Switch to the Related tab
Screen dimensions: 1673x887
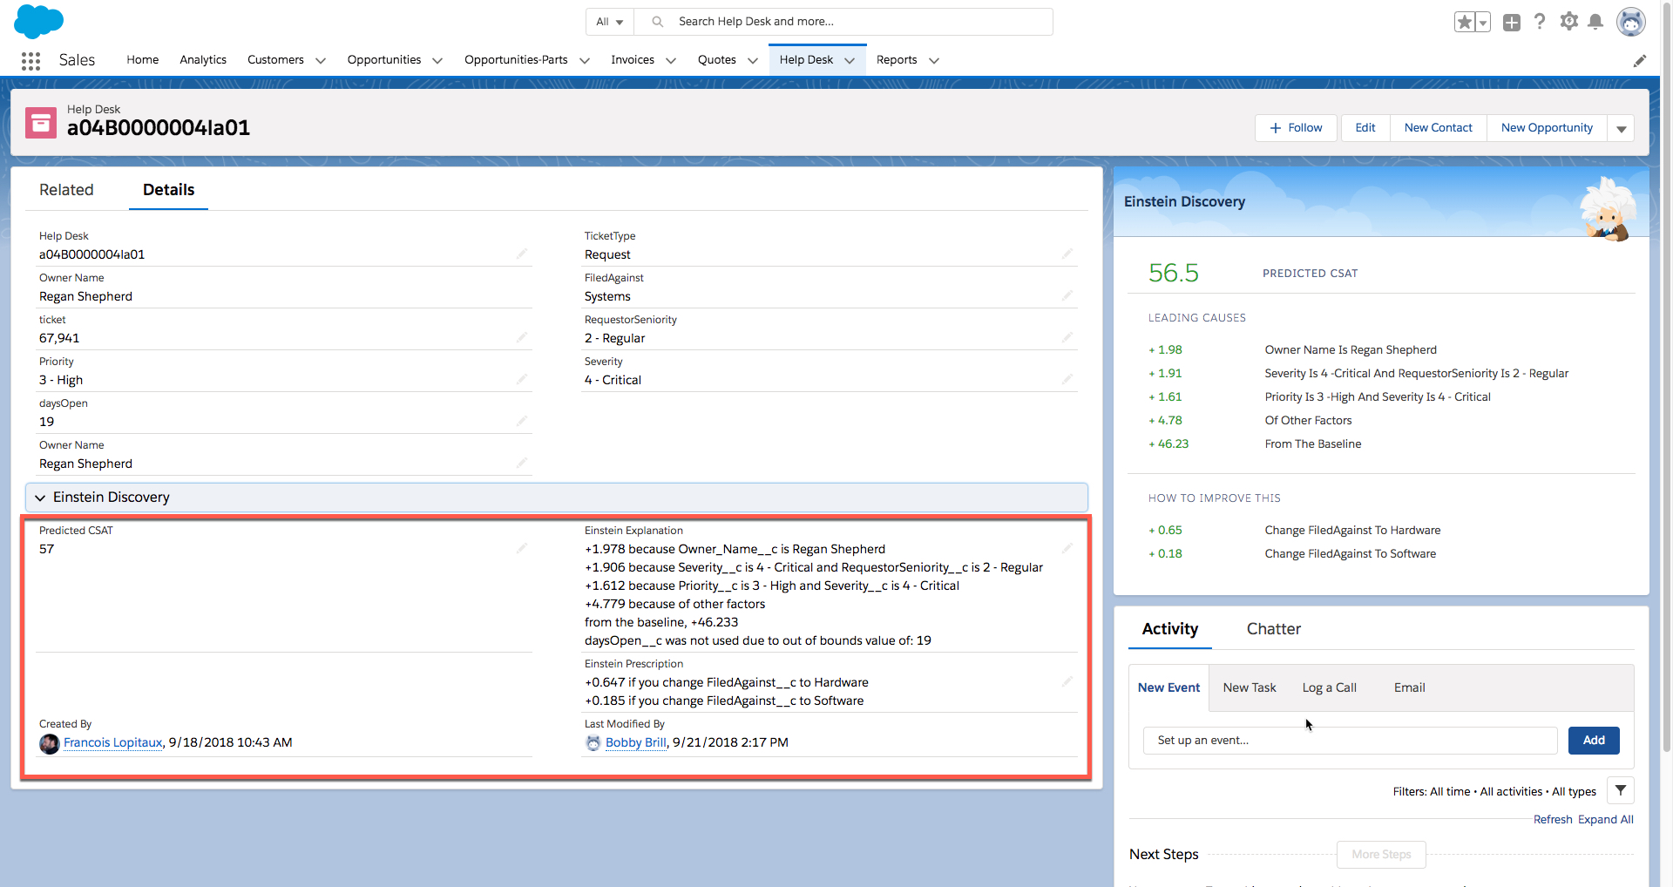(66, 190)
